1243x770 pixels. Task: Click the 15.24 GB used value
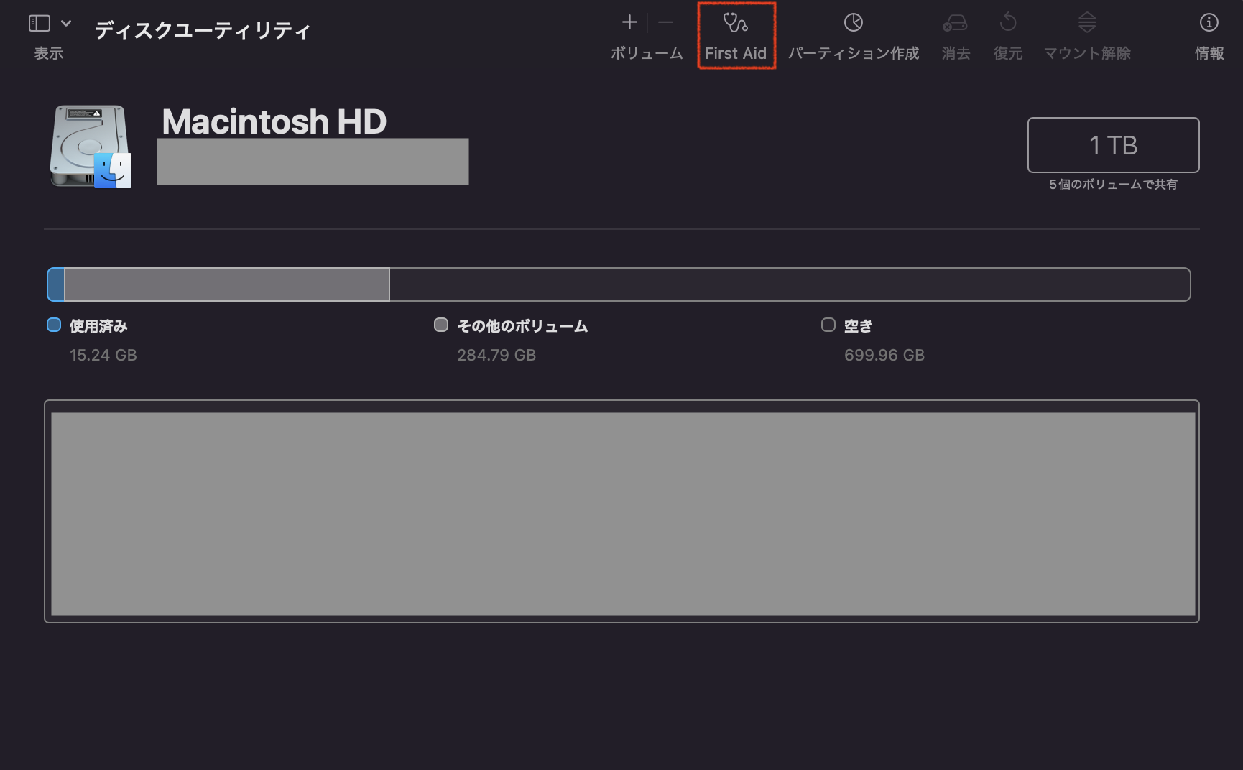103,355
